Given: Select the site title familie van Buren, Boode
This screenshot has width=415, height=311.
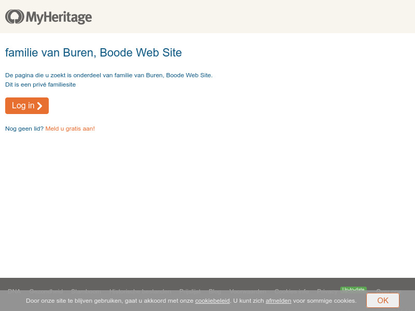Looking at the screenshot, I should (93, 52).
